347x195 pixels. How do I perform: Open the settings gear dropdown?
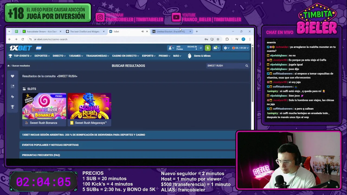(x=226, y=48)
